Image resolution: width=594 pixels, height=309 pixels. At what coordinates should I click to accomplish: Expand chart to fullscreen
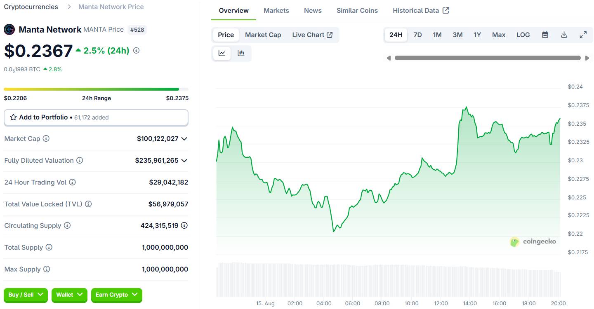coord(583,35)
